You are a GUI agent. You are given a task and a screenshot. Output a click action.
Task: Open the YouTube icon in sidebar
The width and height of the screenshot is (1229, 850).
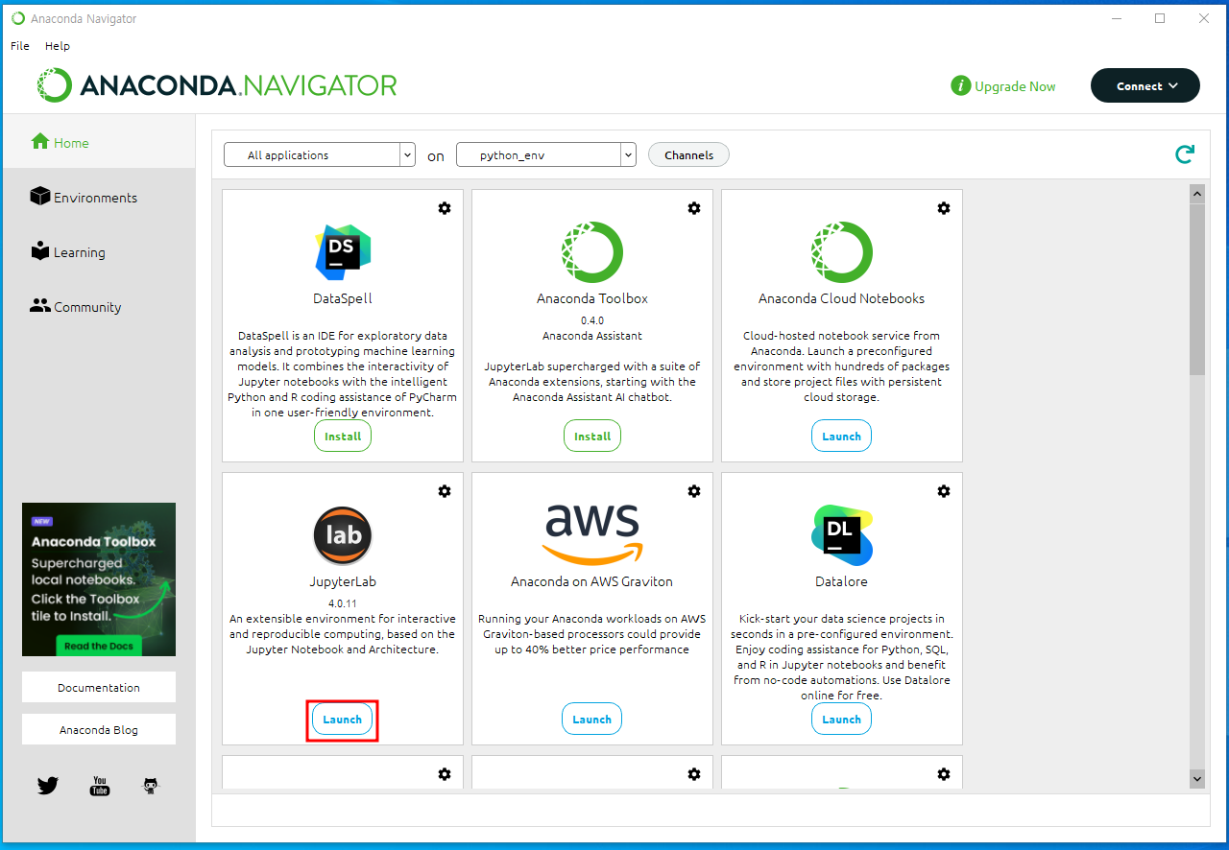point(100,786)
